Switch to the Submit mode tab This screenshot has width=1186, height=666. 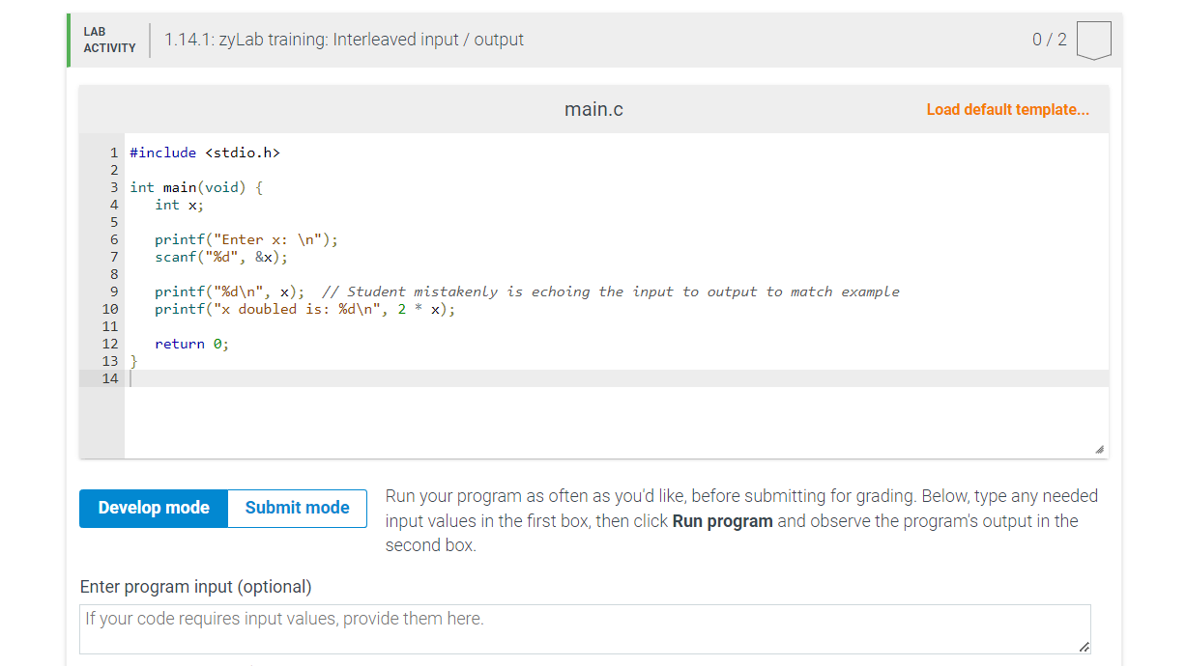pyautogui.click(x=297, y=508)
